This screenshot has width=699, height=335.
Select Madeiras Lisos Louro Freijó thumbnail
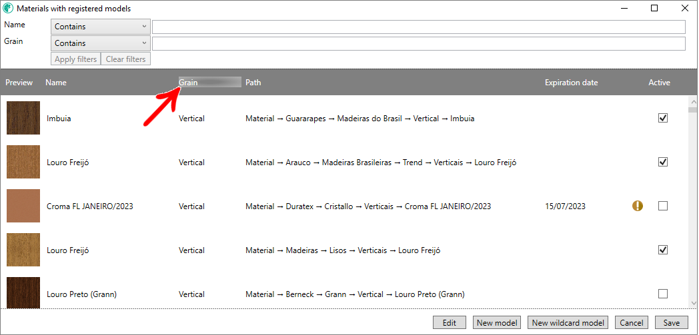coord(23,250)
